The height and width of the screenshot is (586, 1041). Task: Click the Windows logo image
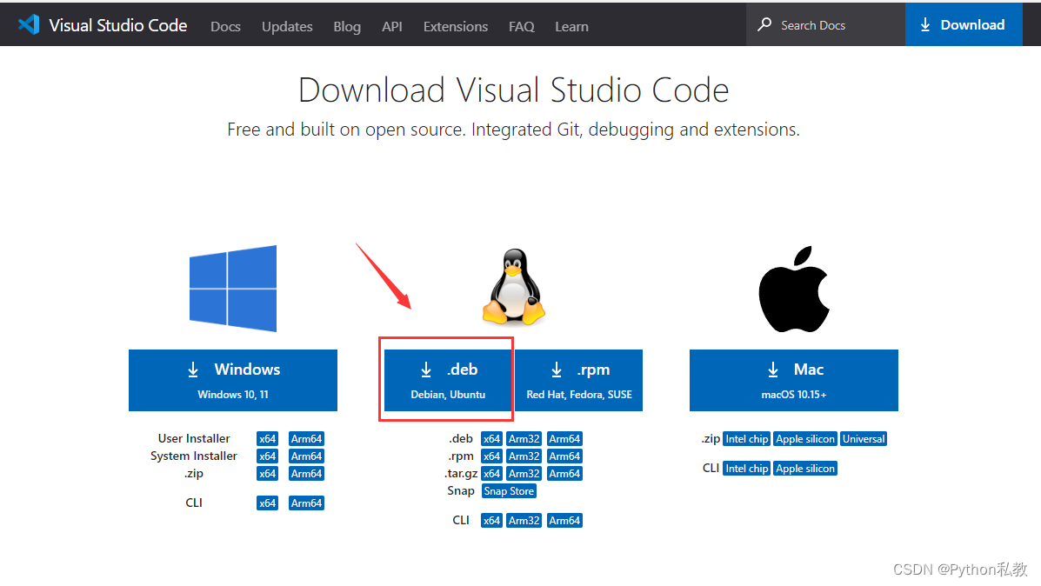[233, 288]
